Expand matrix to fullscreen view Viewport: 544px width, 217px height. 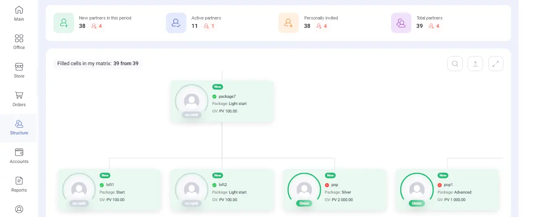point(495,64)
